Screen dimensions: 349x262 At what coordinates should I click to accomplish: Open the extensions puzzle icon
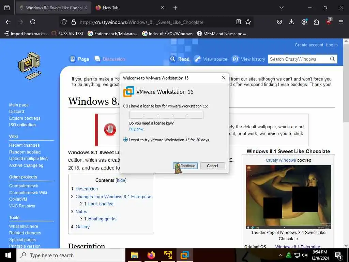316,22
